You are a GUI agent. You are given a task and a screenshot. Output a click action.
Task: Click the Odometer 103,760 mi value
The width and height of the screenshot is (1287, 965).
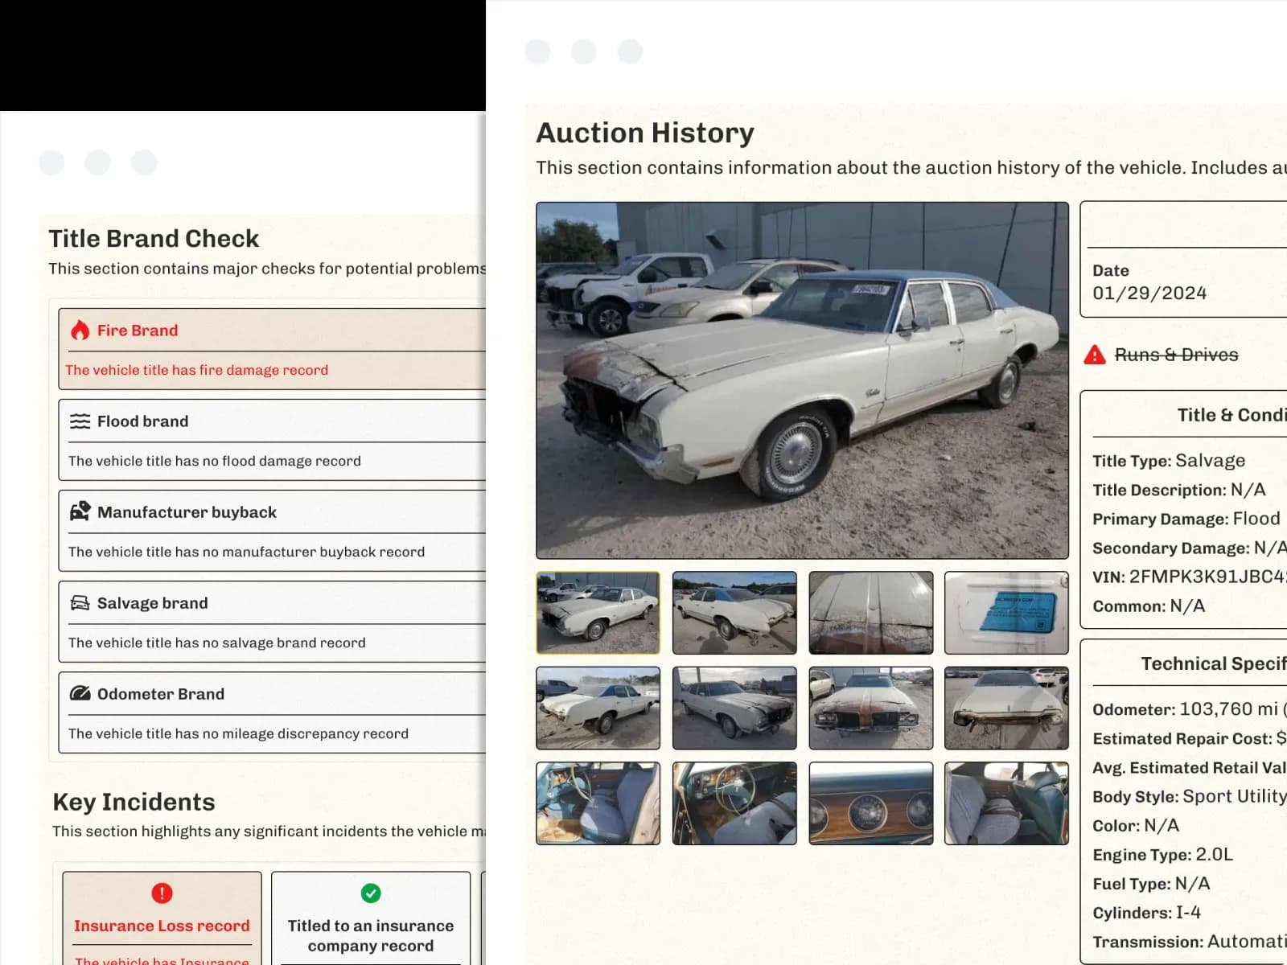pyautogui.click(x=1228, y=709)
